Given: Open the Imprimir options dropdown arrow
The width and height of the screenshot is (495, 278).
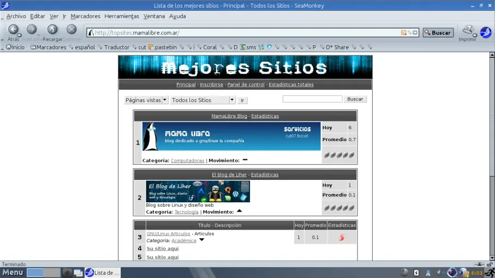Looking at the screenshot, I should [474, 35].
